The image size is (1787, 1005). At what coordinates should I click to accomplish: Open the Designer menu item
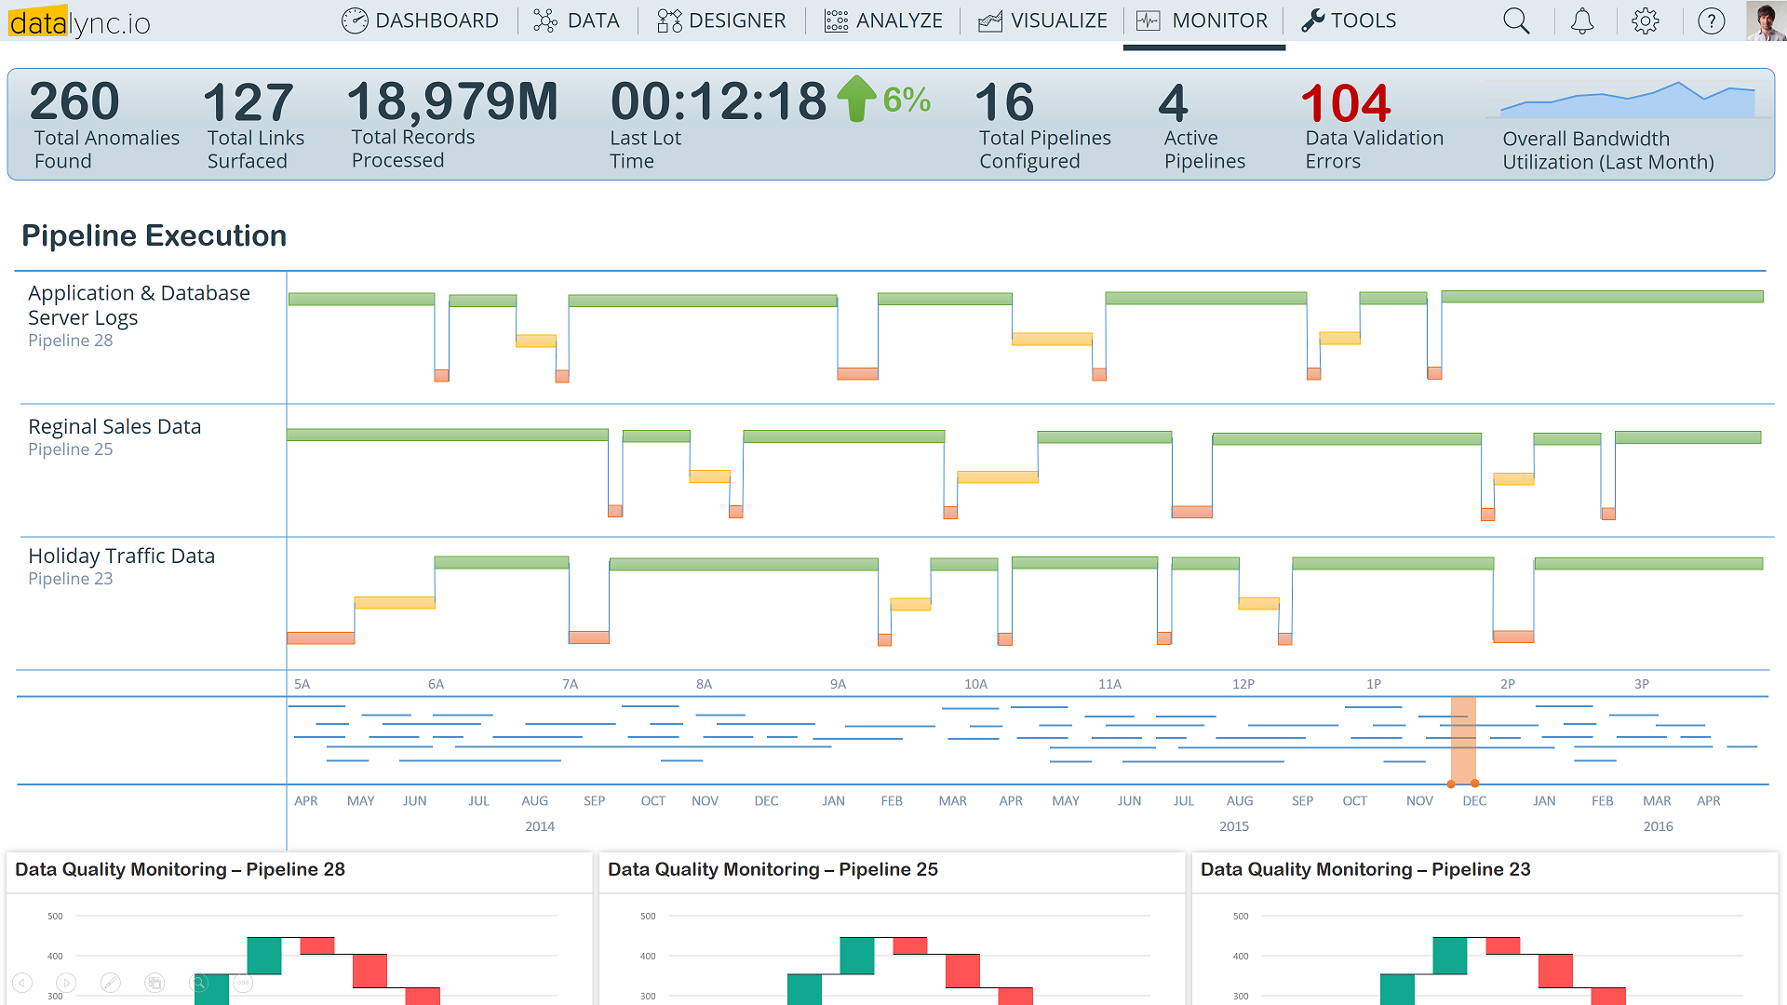[721, 20]
